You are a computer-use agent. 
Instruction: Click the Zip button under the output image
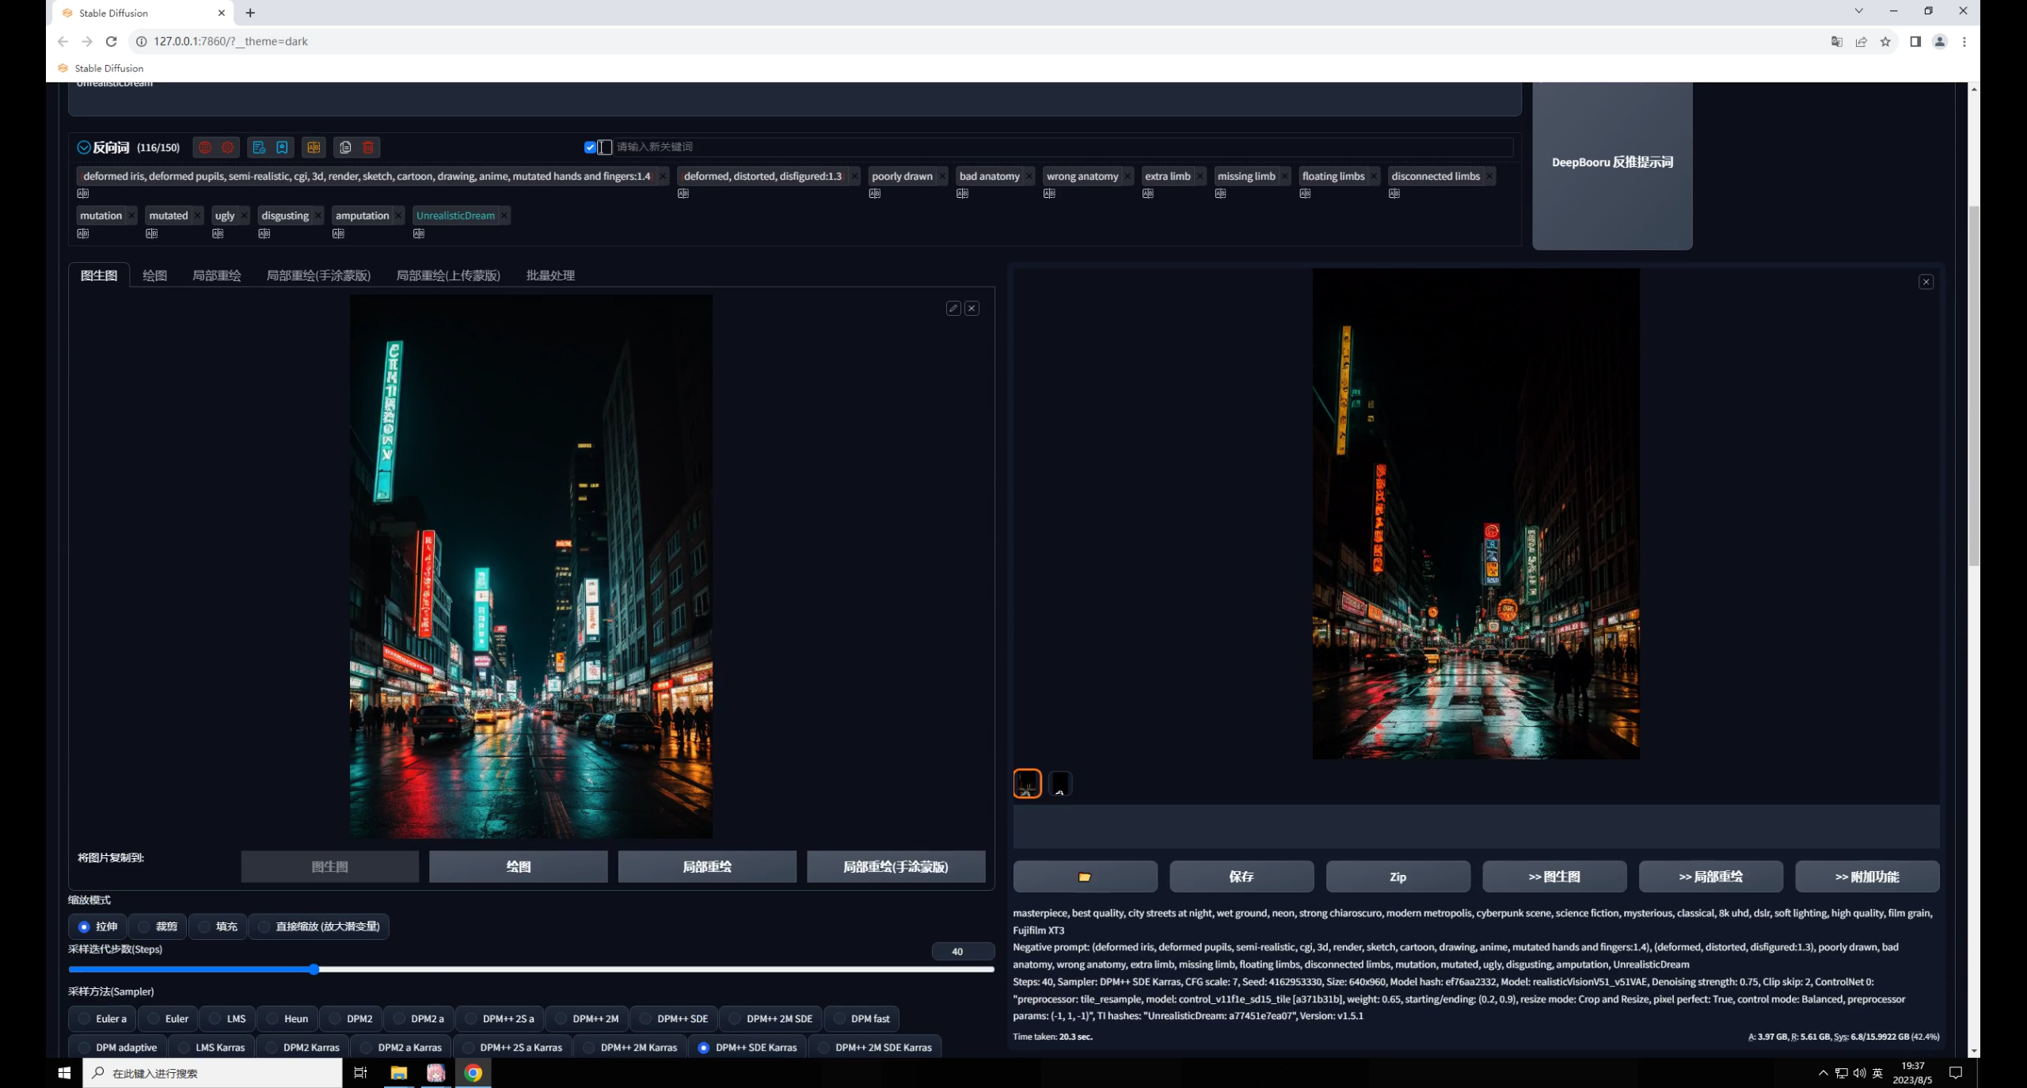click(x=1397, y=877)
